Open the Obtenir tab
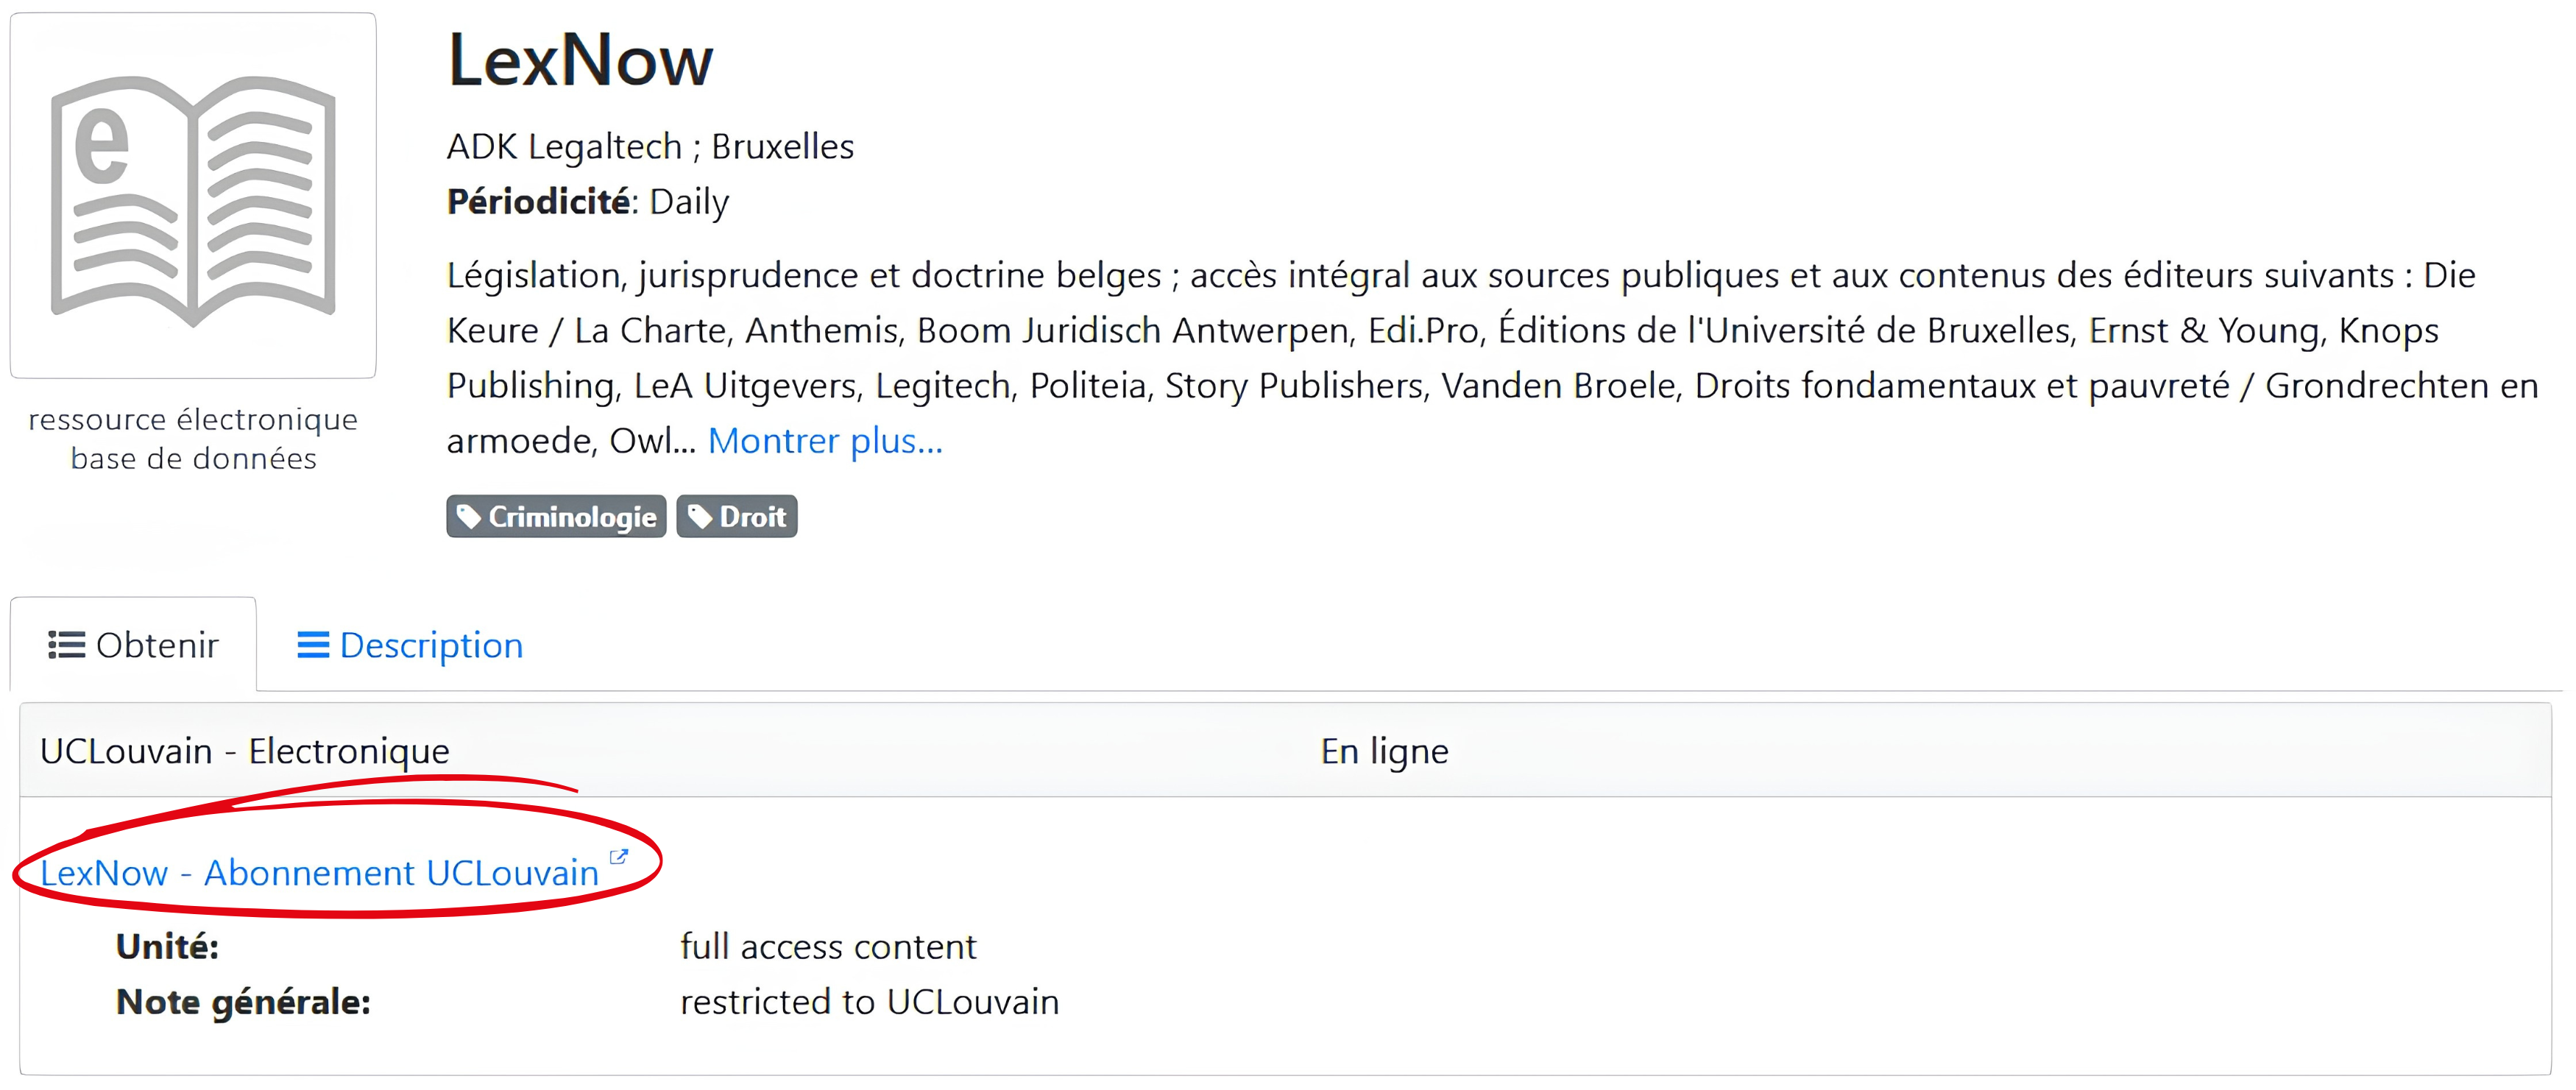The width and height of the screenshot is (2576, 1090). [x=133, y=645]
